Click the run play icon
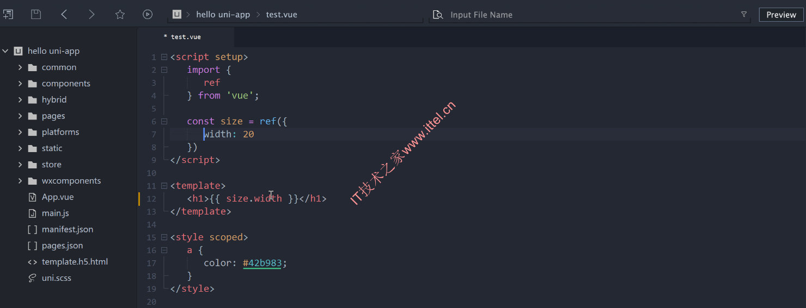The image size is (806, 308). coord(148,15)
